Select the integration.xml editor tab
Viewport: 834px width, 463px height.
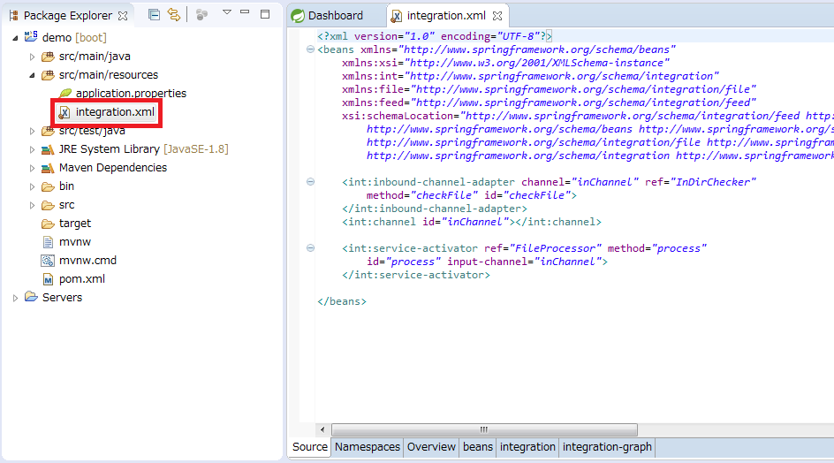point(446,15)
